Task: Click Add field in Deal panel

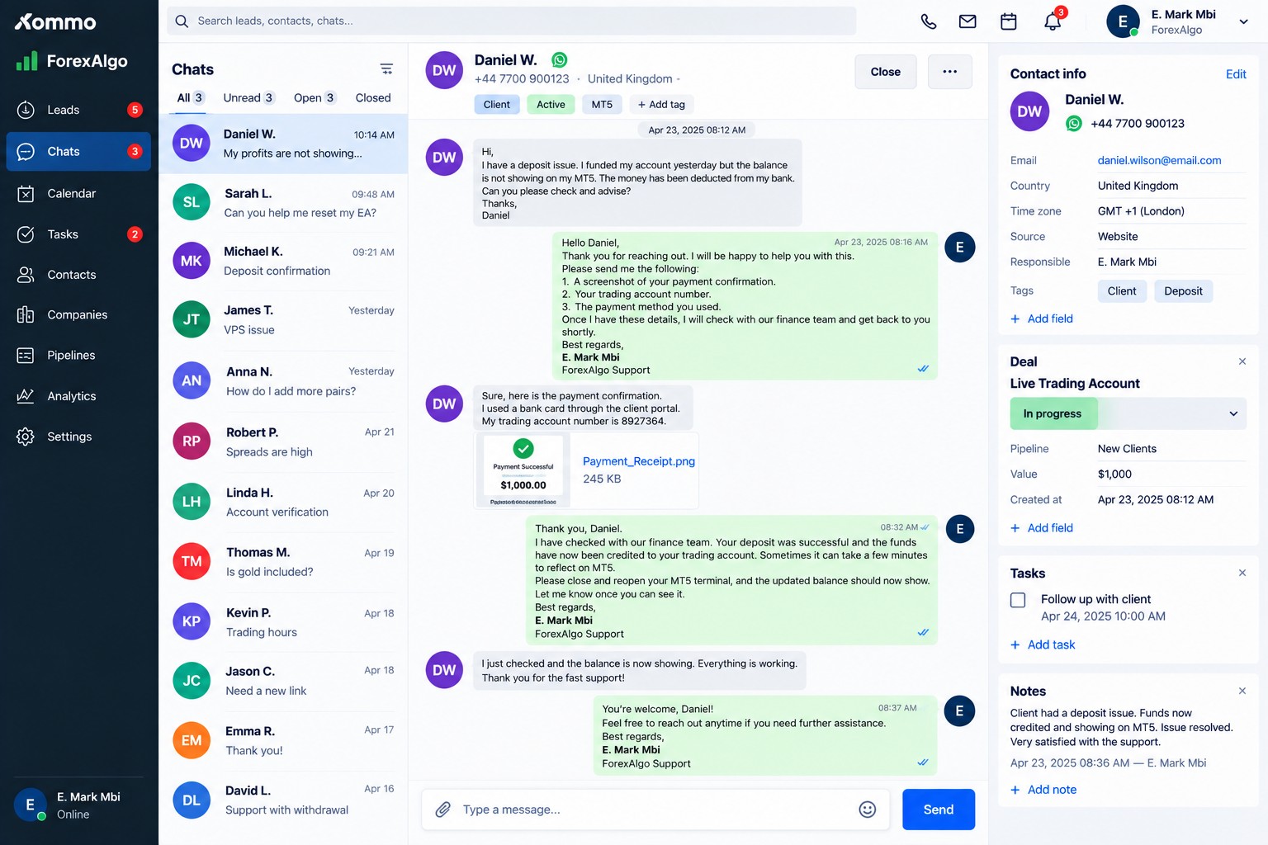Action: pos(1042,528)
